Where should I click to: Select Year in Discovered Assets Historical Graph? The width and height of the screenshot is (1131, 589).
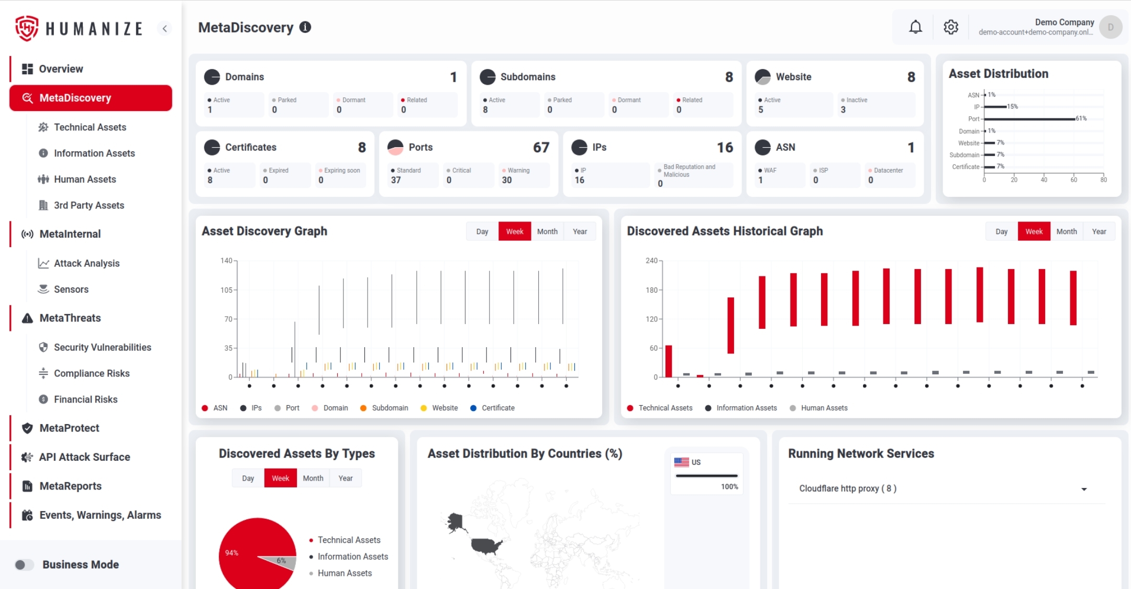click(x=1099, y=231)
